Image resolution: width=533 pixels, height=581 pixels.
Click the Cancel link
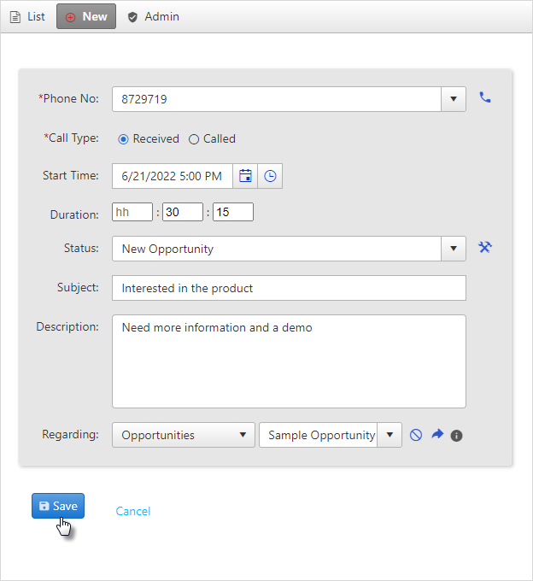coord(133,511)
